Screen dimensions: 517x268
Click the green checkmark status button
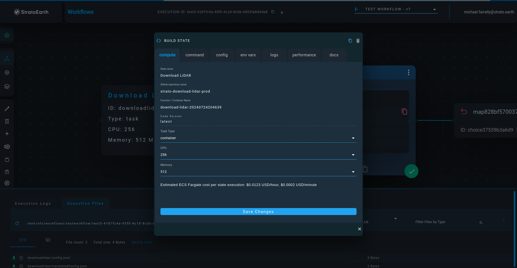(411, 171)
